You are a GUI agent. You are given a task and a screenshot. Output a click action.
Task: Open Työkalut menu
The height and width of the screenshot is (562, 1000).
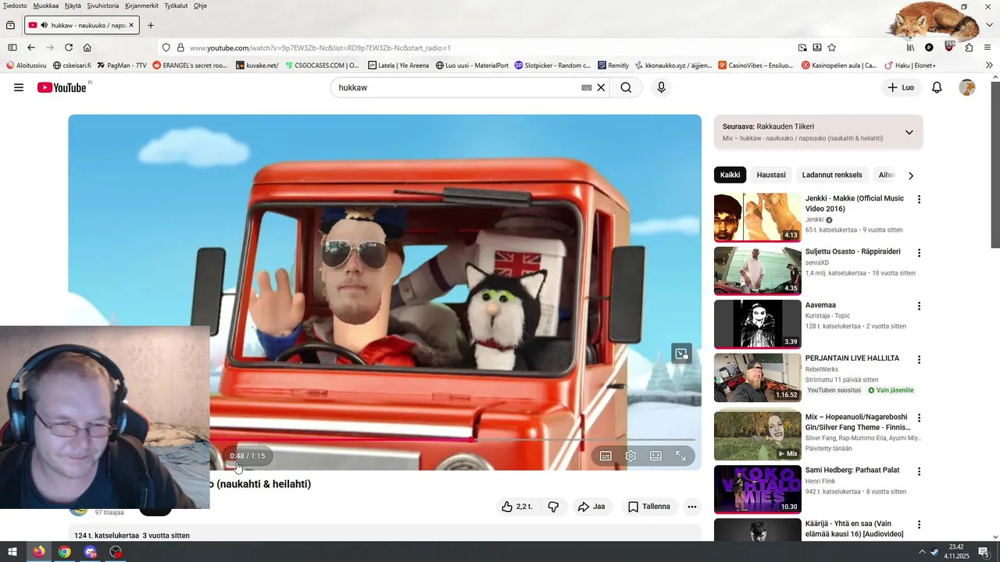click(176, 5)
